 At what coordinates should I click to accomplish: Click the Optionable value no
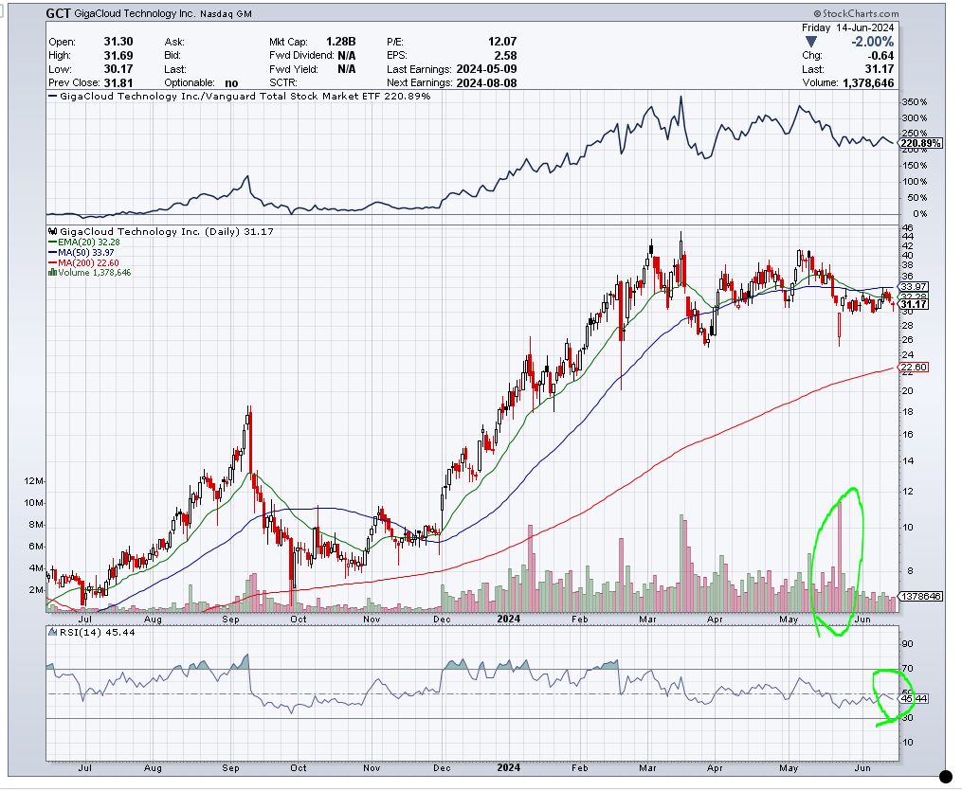(x=231, y=82)
